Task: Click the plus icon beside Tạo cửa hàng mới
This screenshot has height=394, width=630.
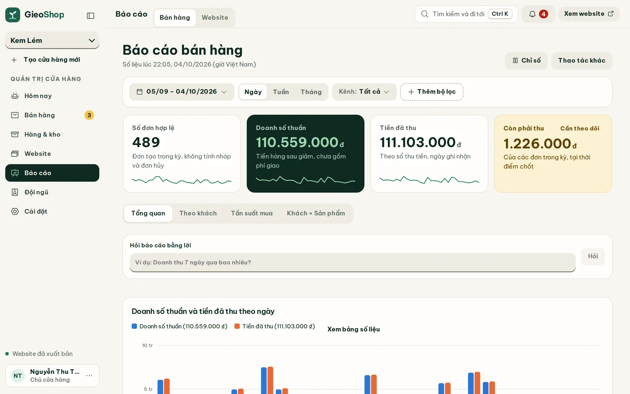Action: [14, 60]
